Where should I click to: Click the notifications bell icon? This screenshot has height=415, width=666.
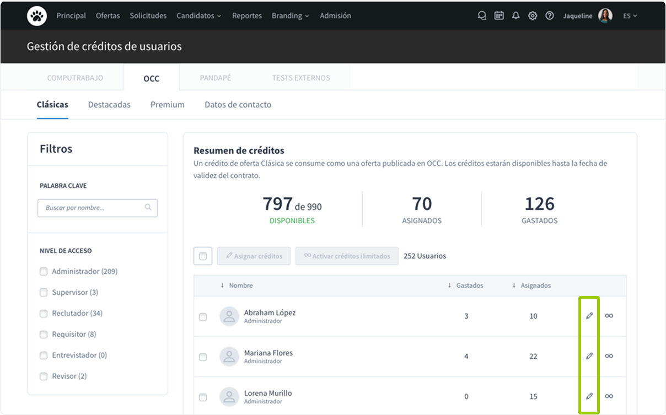tap(515, 16)
